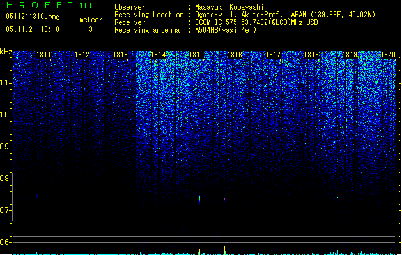Click the version number 1.0.0
The width and height of the screenshot is (402, 255).
click(x=86, y=5)
